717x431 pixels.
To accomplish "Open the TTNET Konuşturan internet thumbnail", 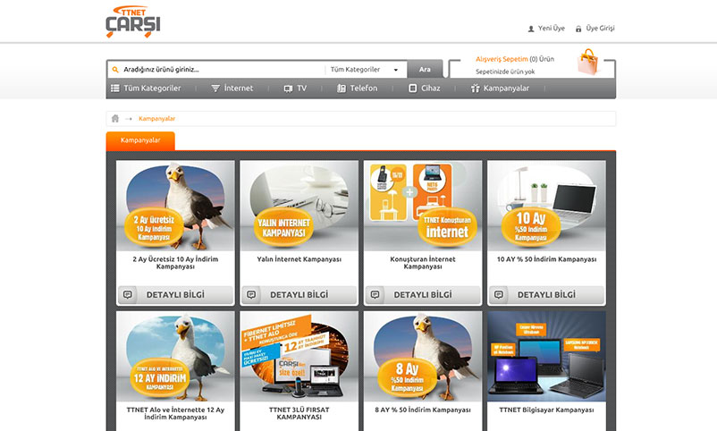I will (423, 206).
